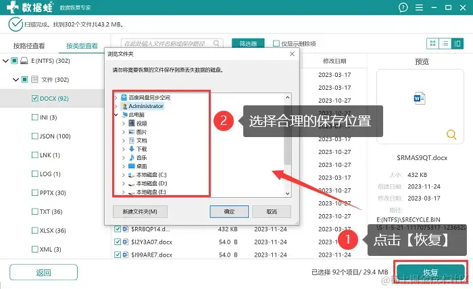
Task: Click the E:(NTFS) drive icon in the tree
Action: point(24,61)
